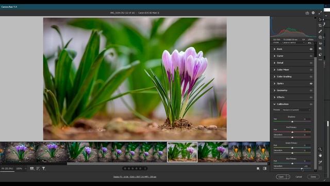Click the save image icon in top bar
The height and width of the screenshot is (186, 330).
(307, 13)
